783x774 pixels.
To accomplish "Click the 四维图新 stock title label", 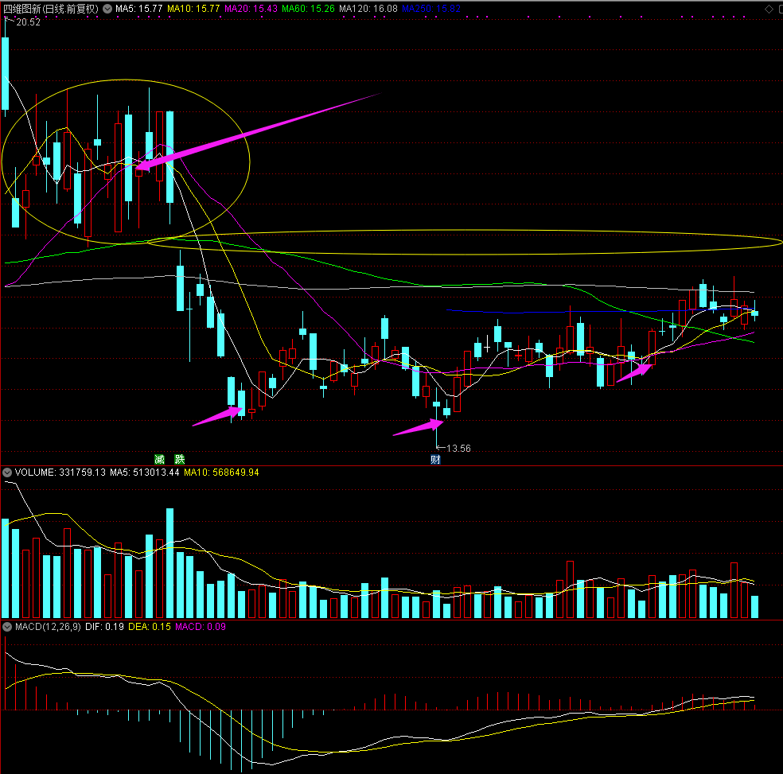I will pyautogui.click(x=50, y=9).
